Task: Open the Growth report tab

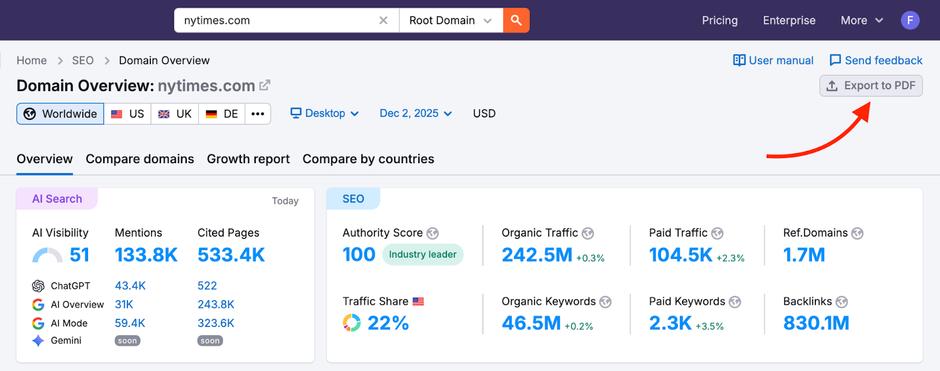Action: [248, 159]
